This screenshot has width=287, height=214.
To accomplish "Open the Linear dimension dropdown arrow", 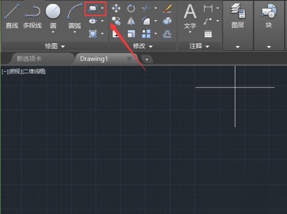I will (218, 8).
